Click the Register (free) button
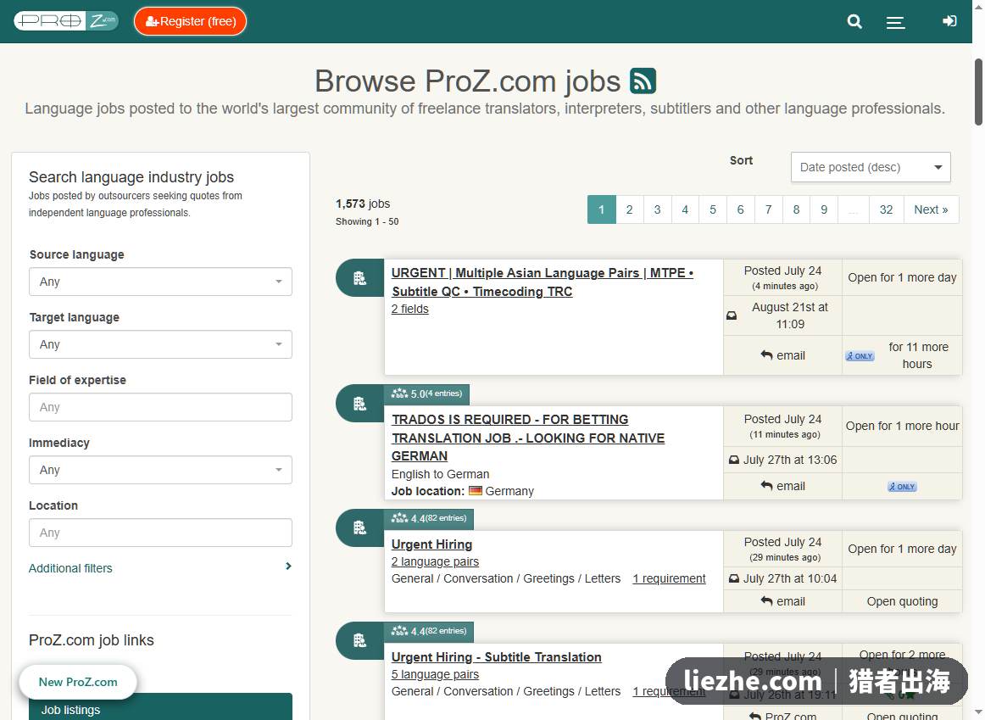 (191, 21)
